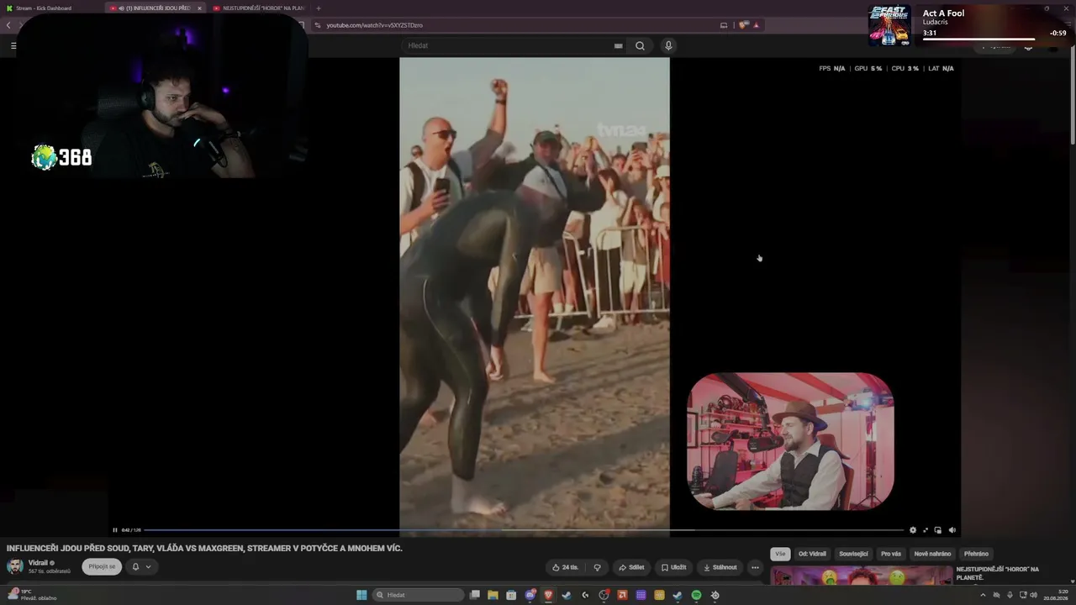This screenshot has width=1076, height=605.
Task: Open File Explorer from taskbar
Action: [x=493, y=595]
